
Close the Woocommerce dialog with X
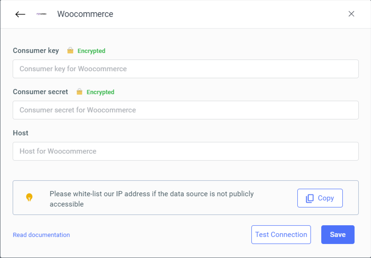tap(351, 14)
